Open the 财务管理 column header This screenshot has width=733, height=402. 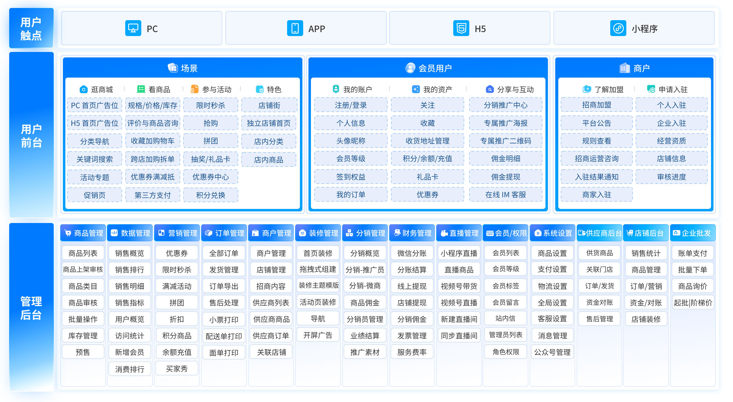pyautogui.click(x=412, y=233)
